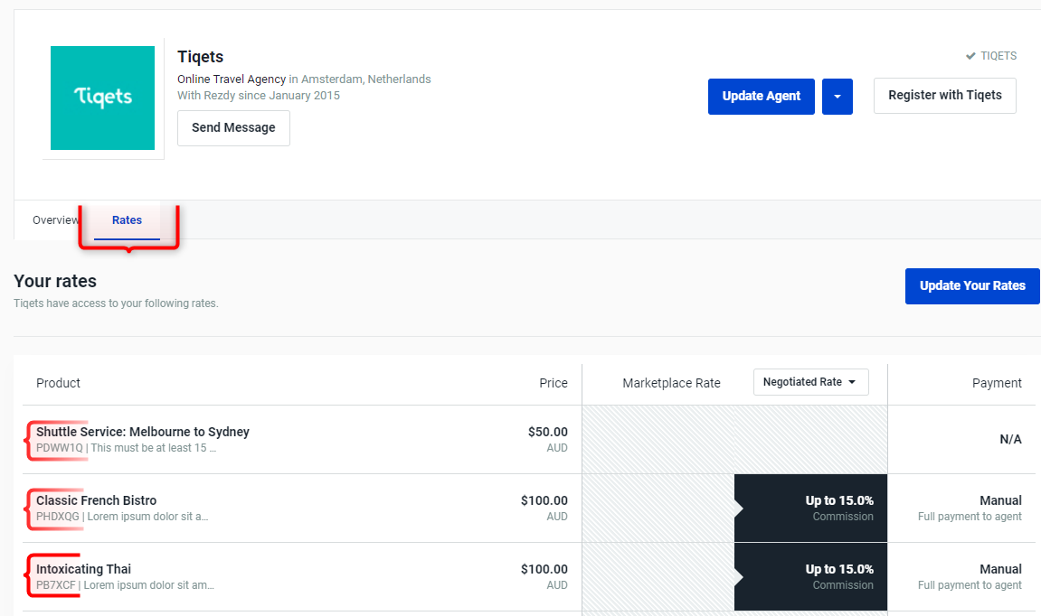Click the TIQETS checkmark icon

tap(970, 56)
